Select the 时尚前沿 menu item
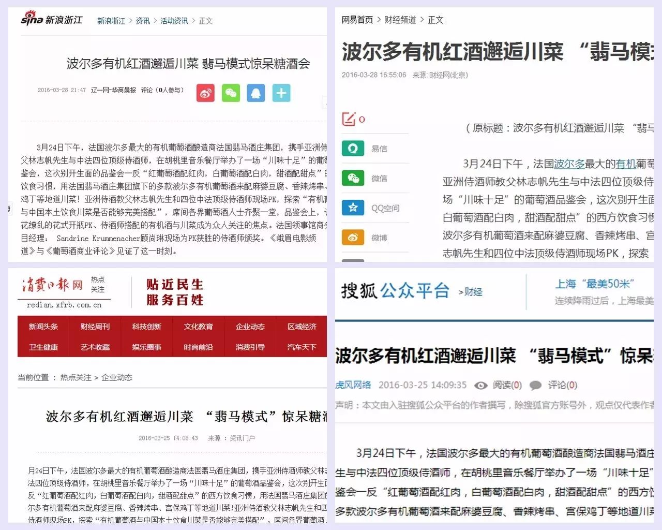662x530 pixels. point(199,347)
